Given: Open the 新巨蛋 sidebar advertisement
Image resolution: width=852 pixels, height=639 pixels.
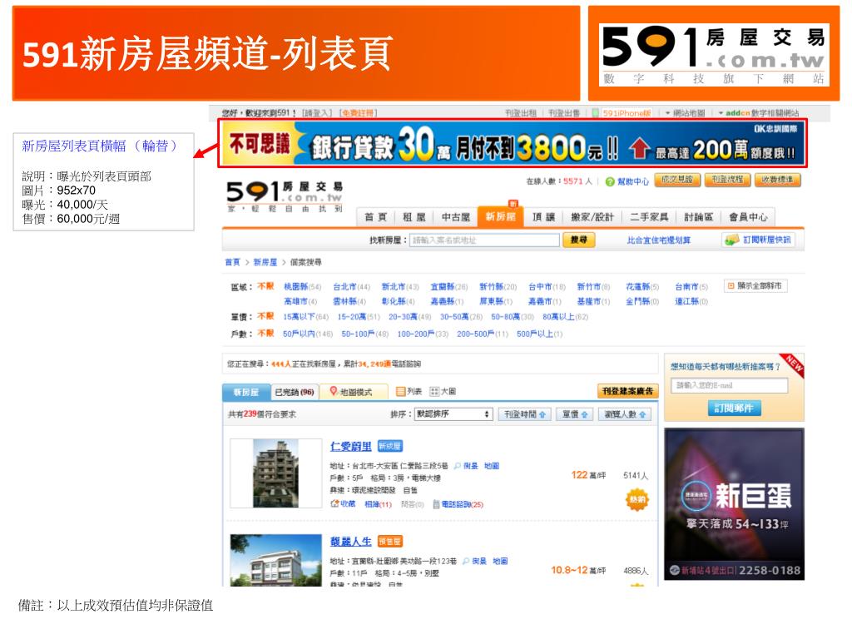Looking at the screenshot, I should 734,504.
